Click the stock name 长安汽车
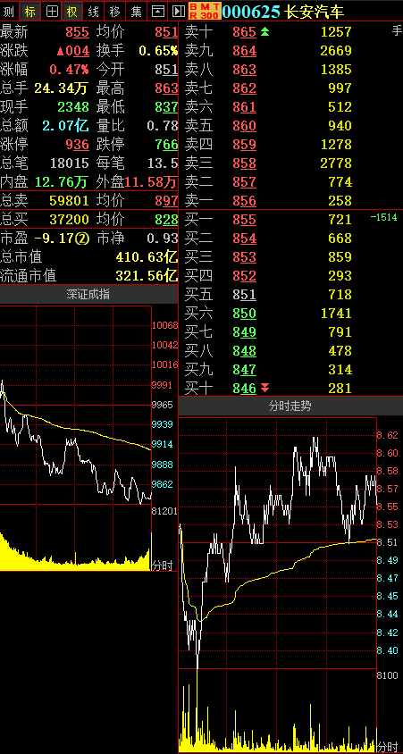403x754 pixels. coord(315,11)
